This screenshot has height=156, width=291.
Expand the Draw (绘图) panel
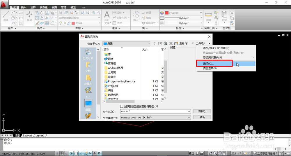click(x=12, y=28)
